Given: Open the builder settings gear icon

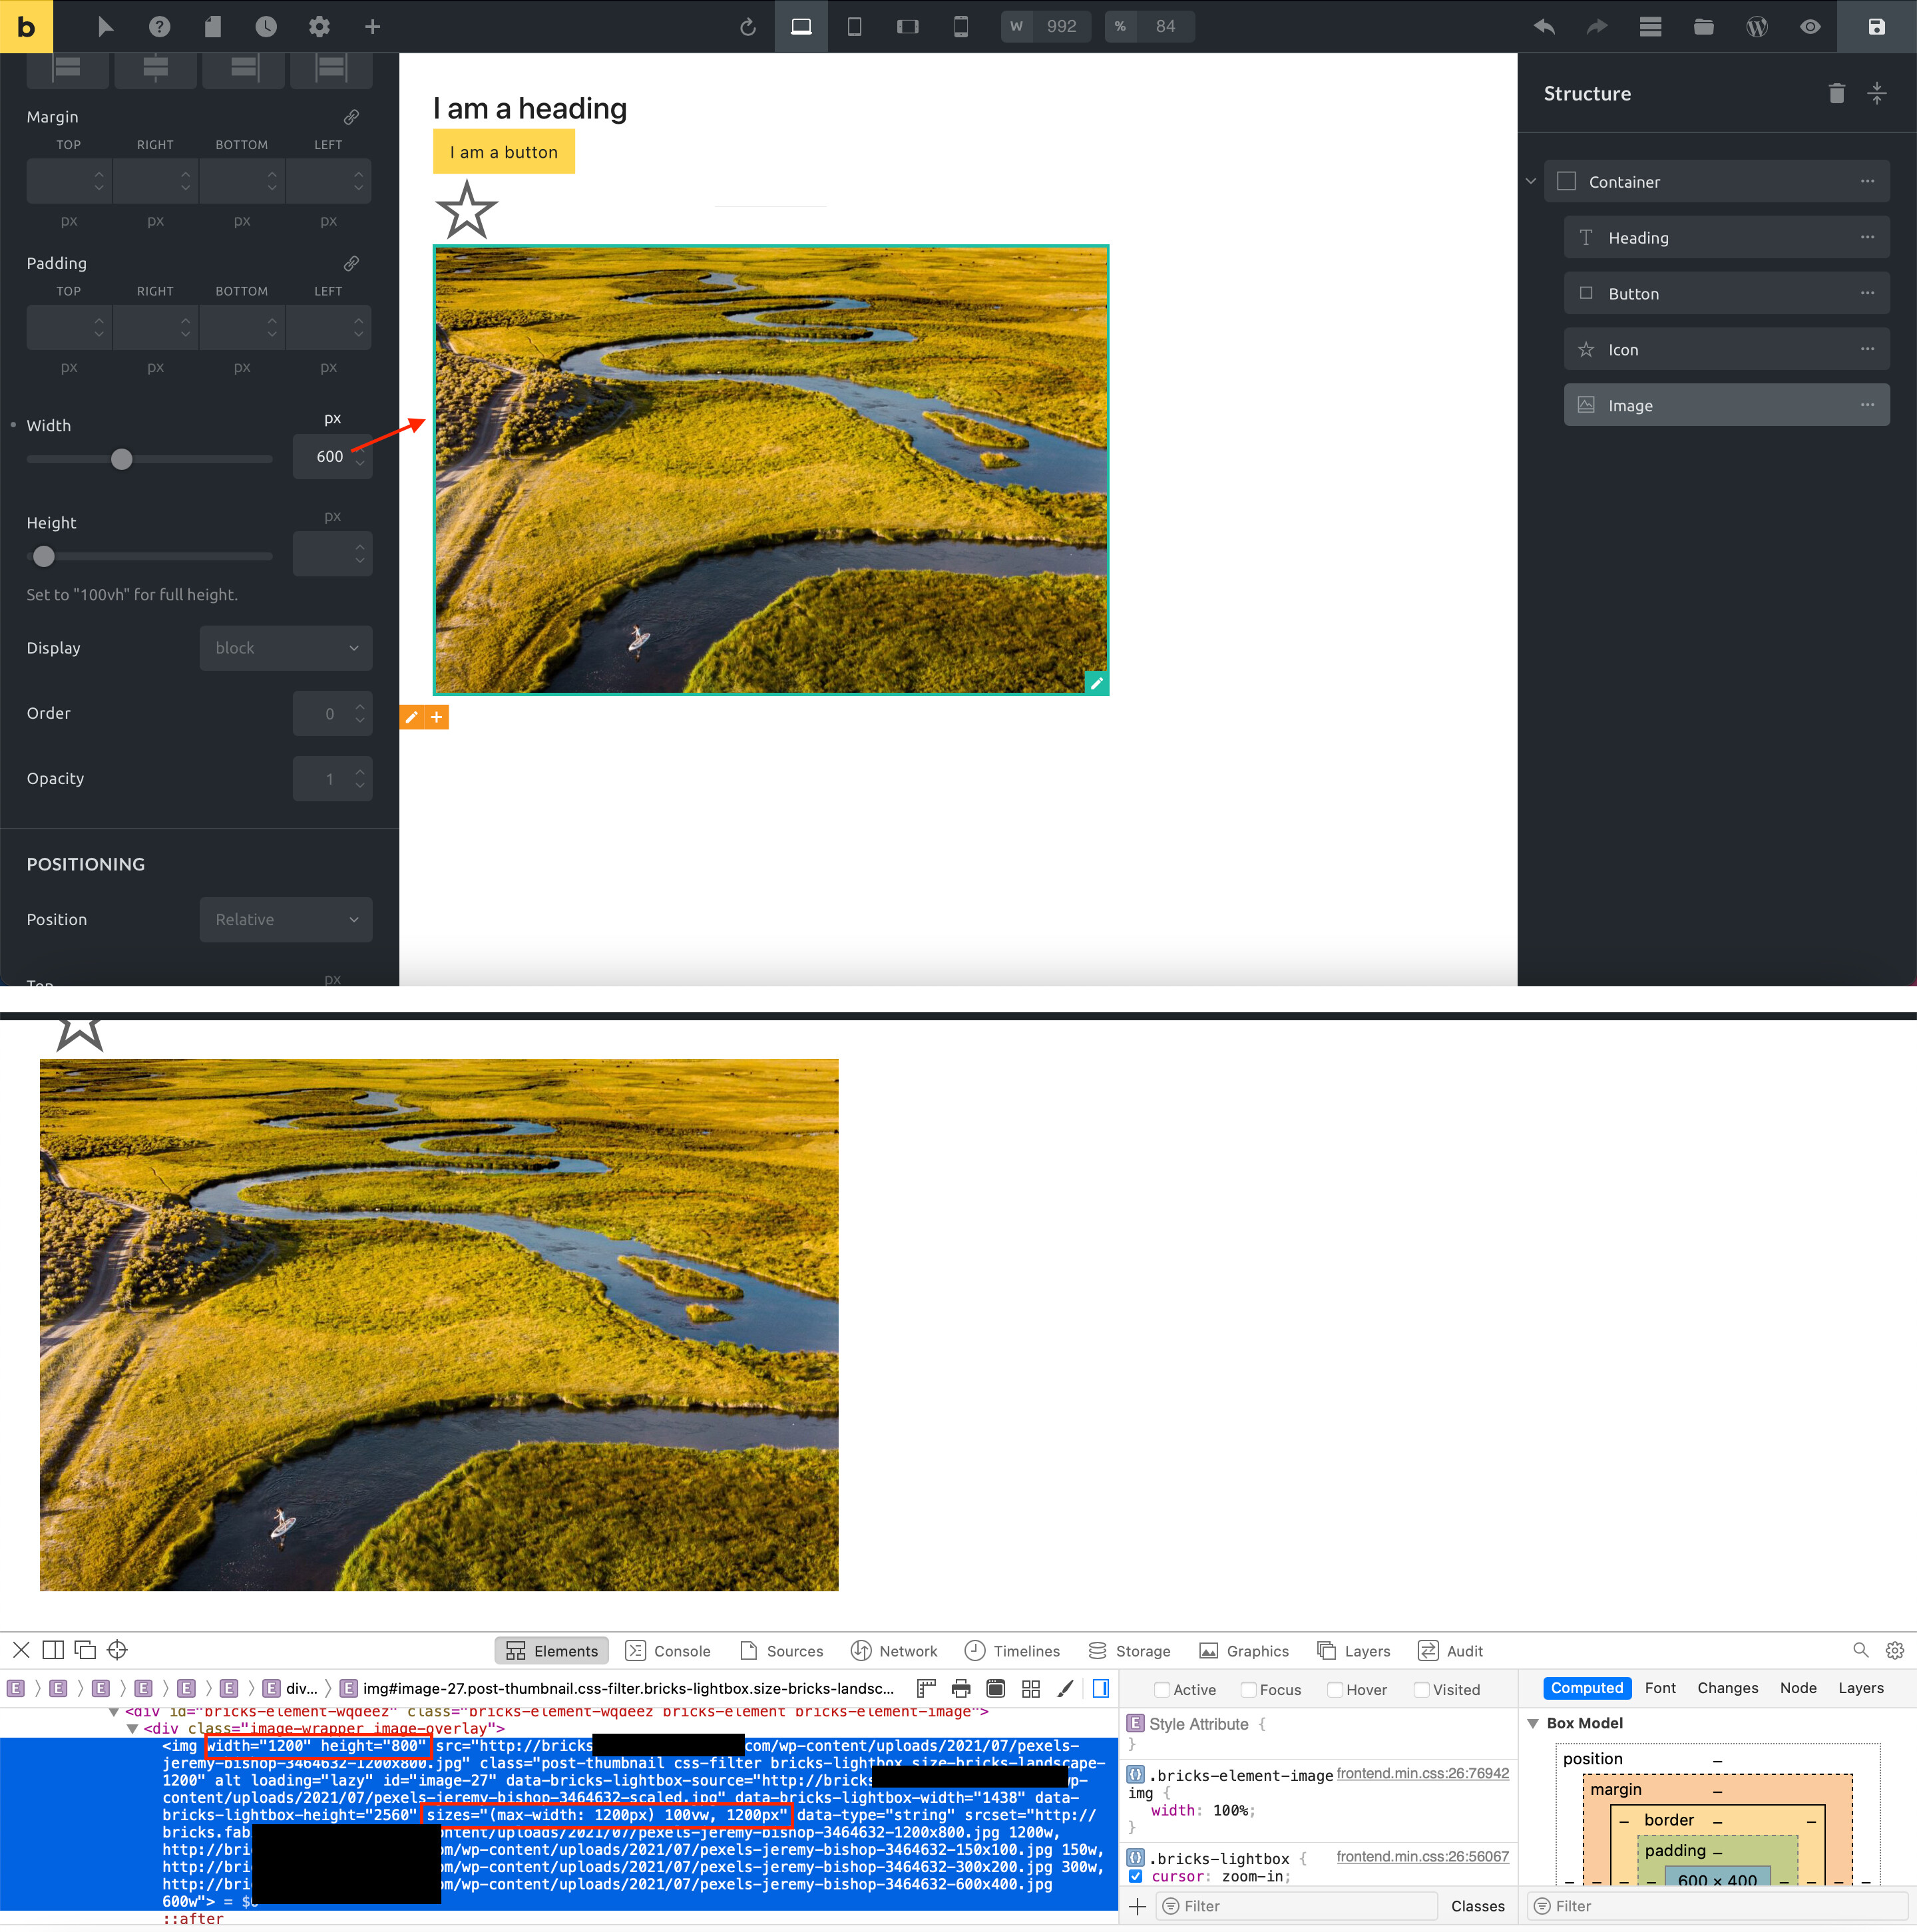Looking at the screenshot, I should (x=319, y=27).
